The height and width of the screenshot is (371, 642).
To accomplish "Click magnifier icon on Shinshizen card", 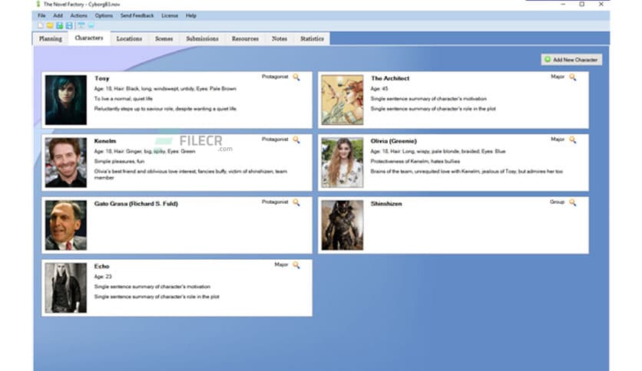I will click(x=573, y=202).
